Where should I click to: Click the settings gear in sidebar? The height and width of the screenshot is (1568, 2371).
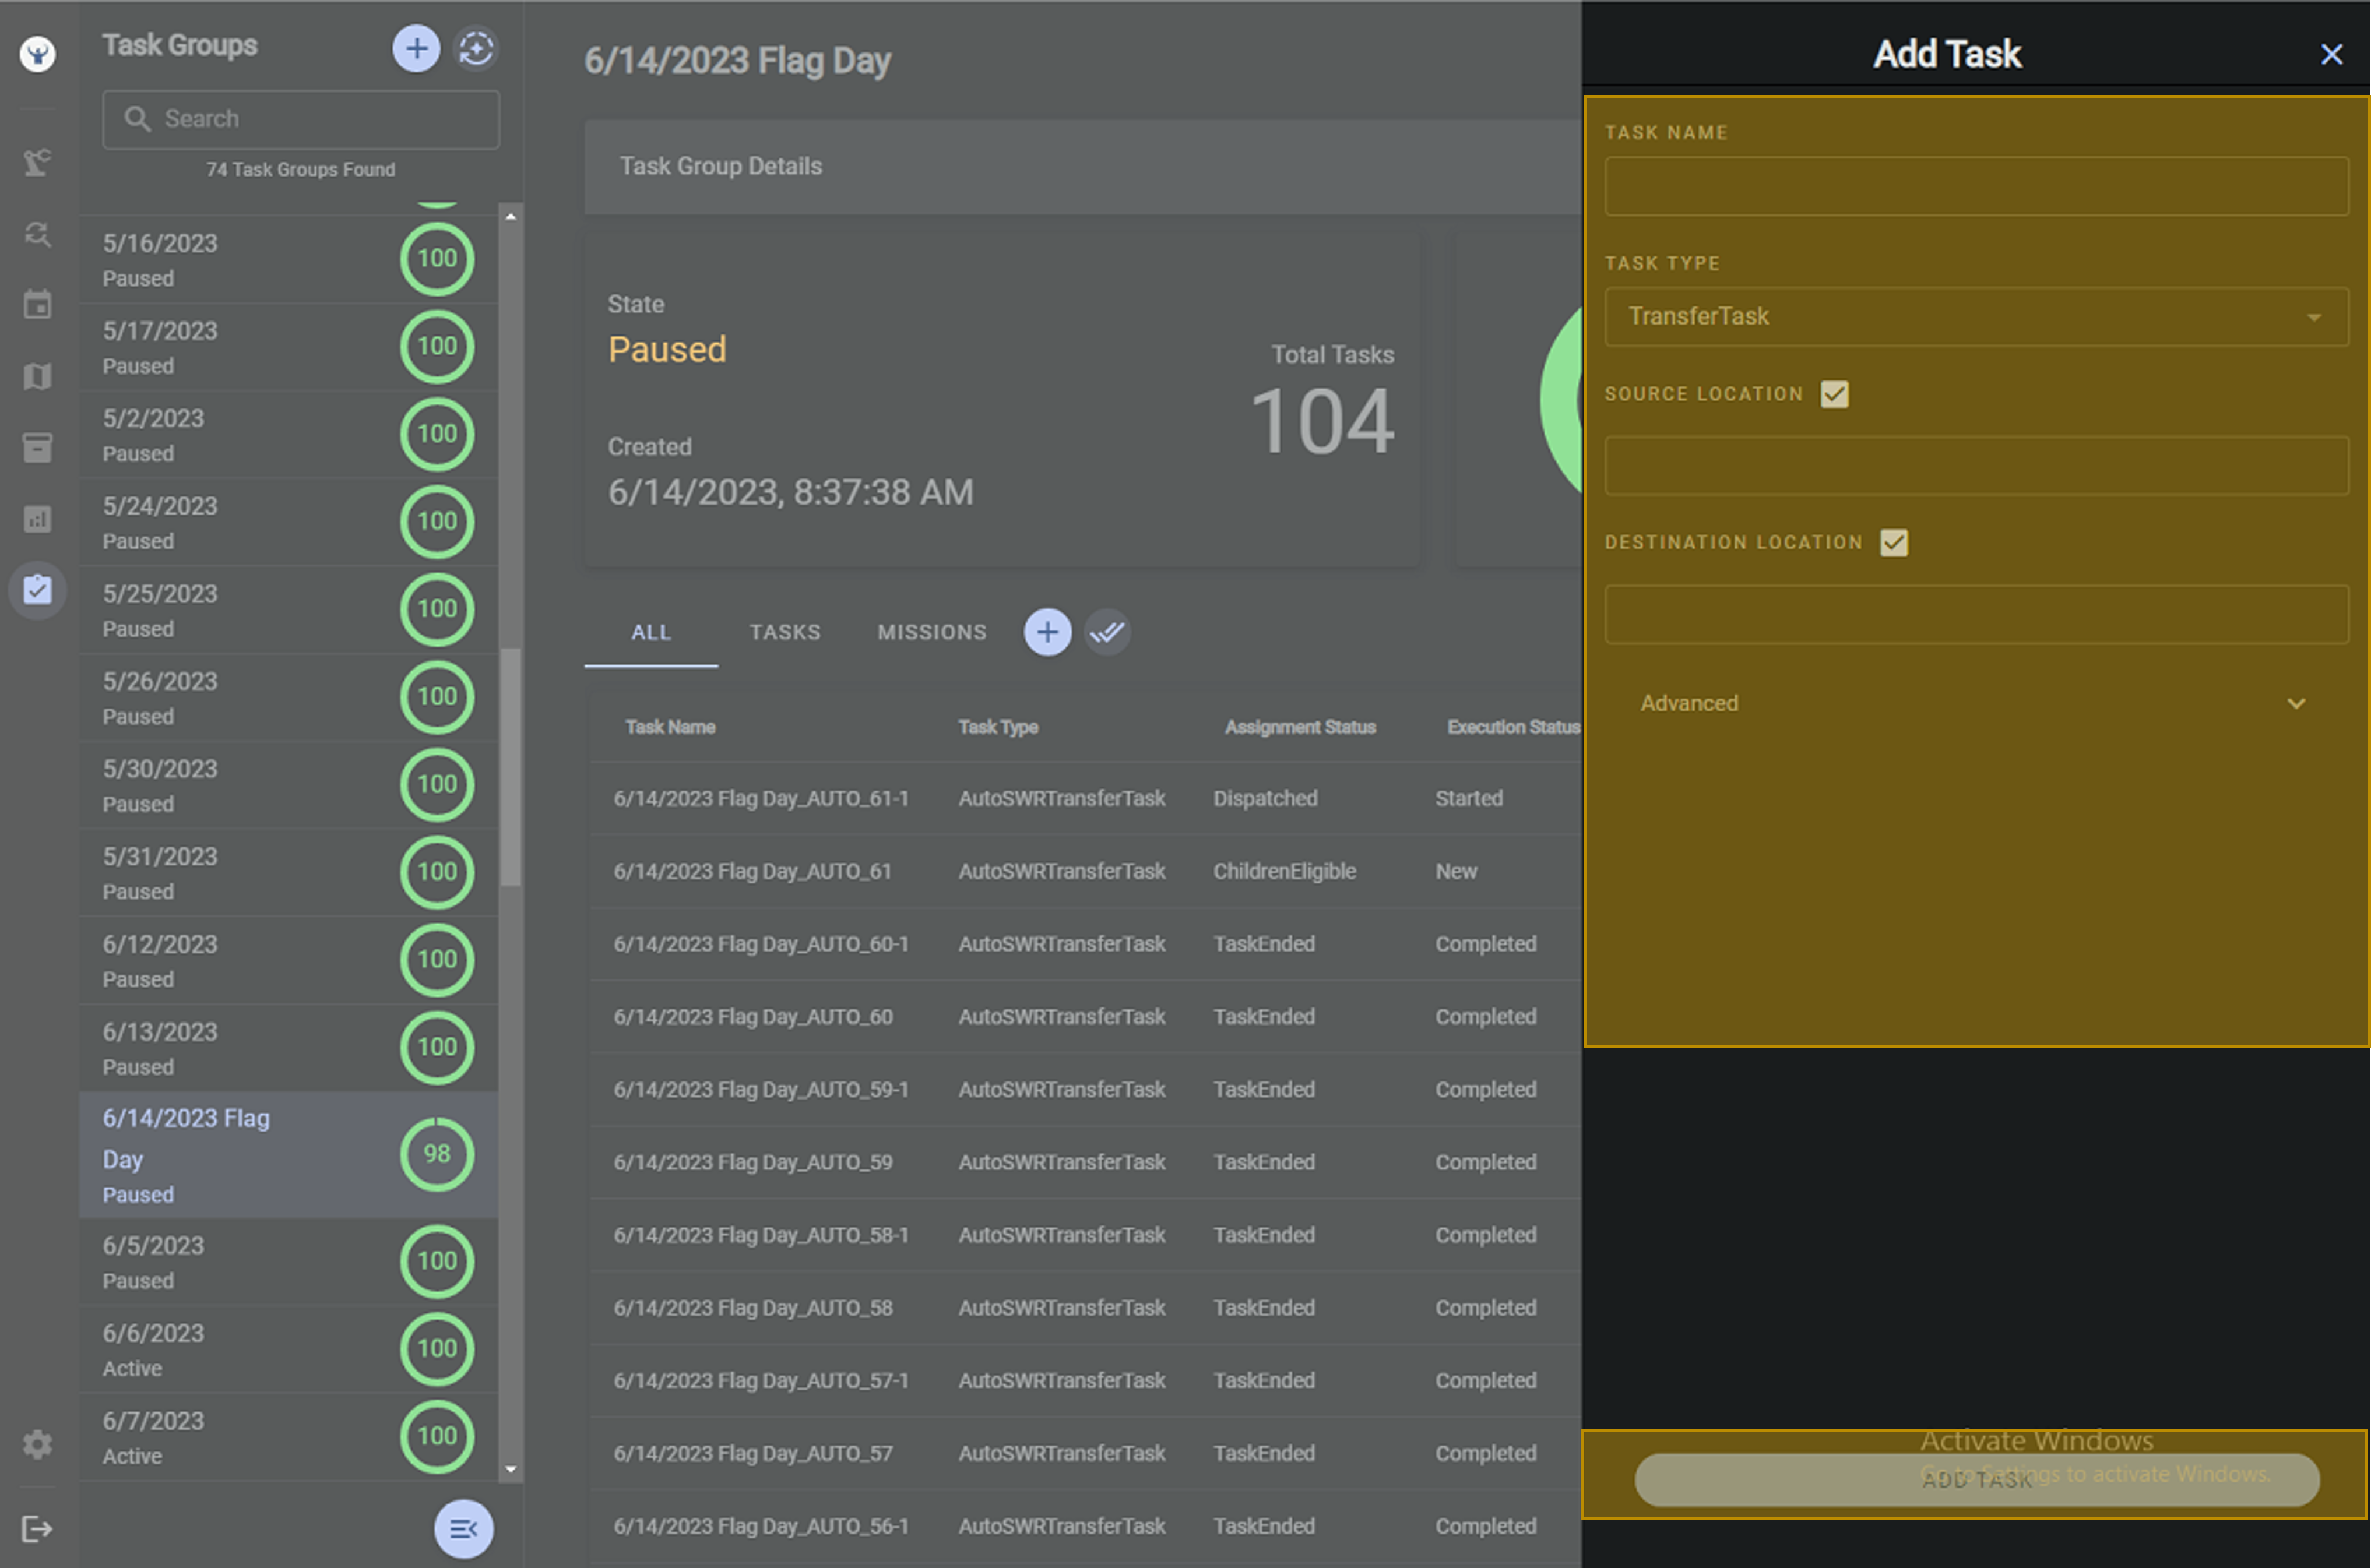[x=37, y=1444]
